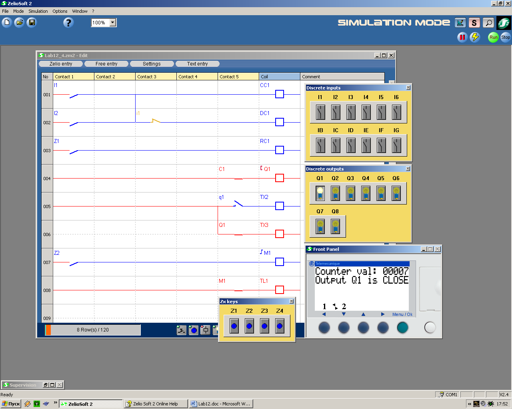
Task: Click the Z4 key button
Action: point(280,326)
